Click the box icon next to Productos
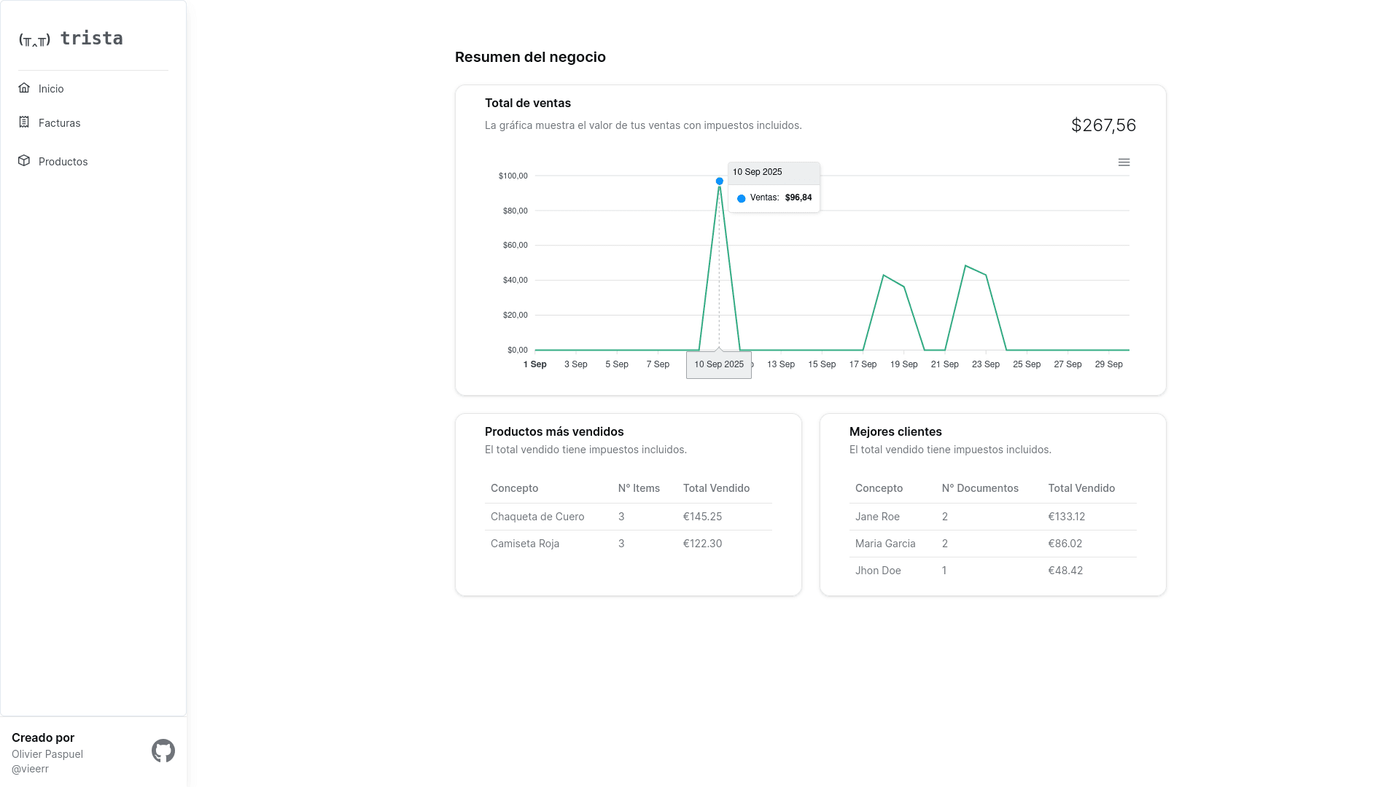Screen dimensions: 1400x787 (24, 161)
